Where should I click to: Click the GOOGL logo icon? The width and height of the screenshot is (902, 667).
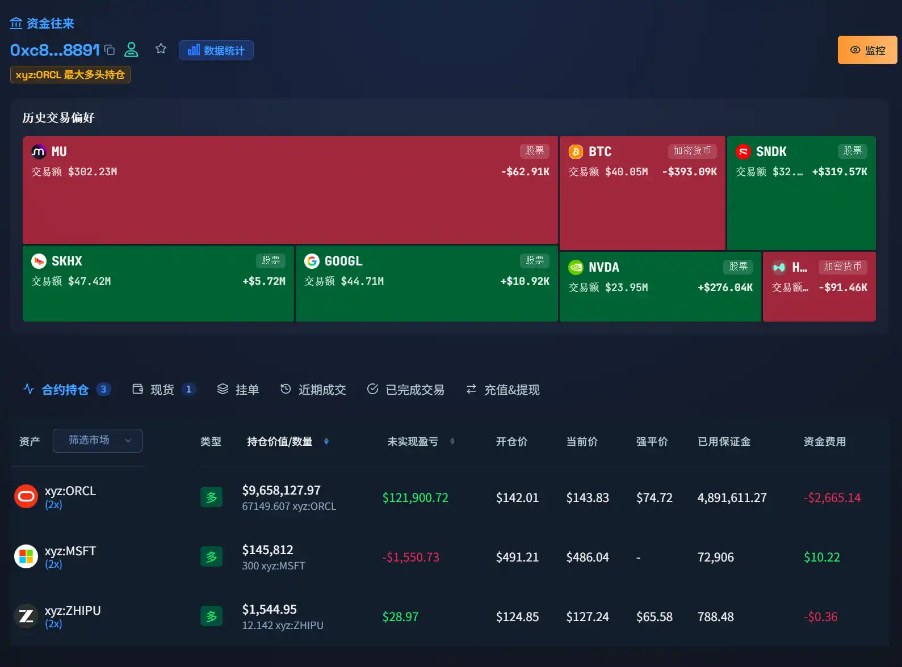coord(312,261)
